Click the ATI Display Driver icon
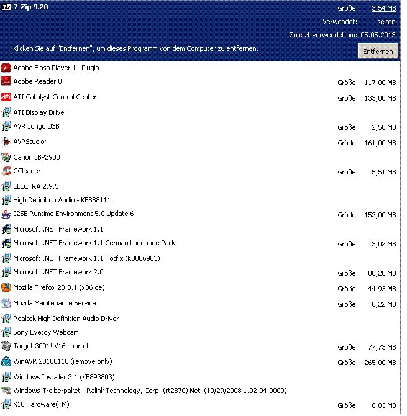Image resolution: width=407 pixels, height=416 pixels. point(6,112)
